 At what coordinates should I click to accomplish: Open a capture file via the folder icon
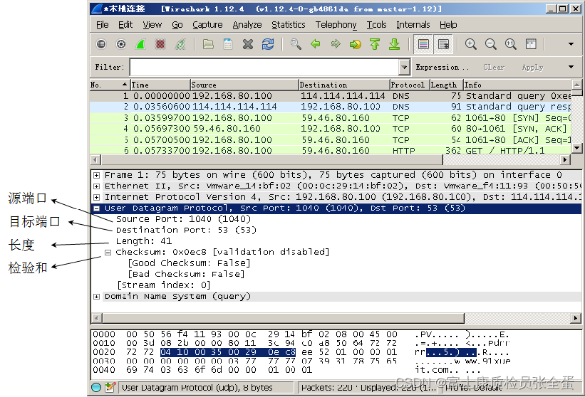pos(208,44)
